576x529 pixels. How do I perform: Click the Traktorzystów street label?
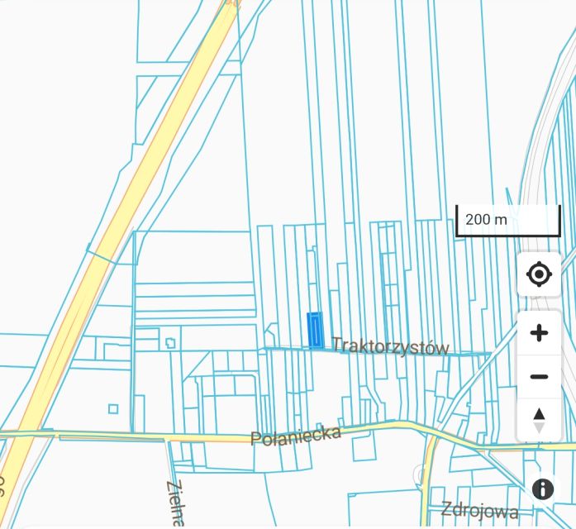pyautogui.click(x=390, y=346)
